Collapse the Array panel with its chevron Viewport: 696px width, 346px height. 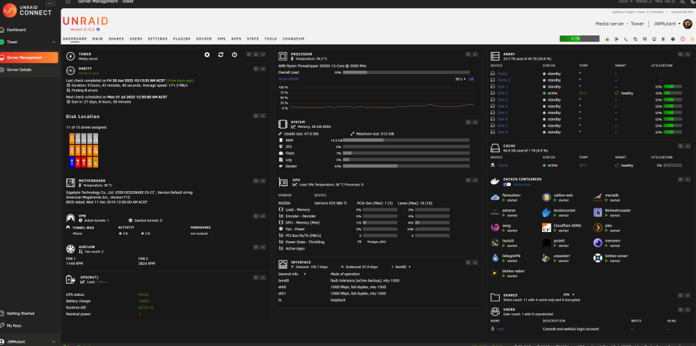tap(688, 54)
